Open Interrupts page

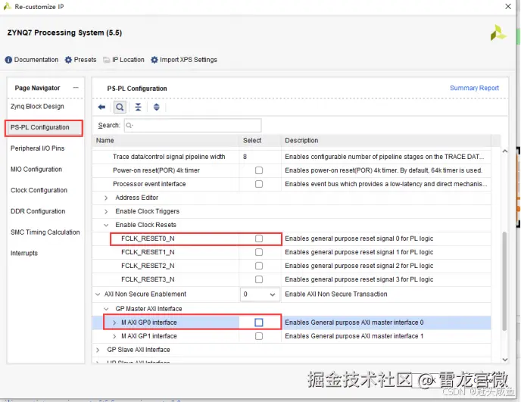[24, 253]
